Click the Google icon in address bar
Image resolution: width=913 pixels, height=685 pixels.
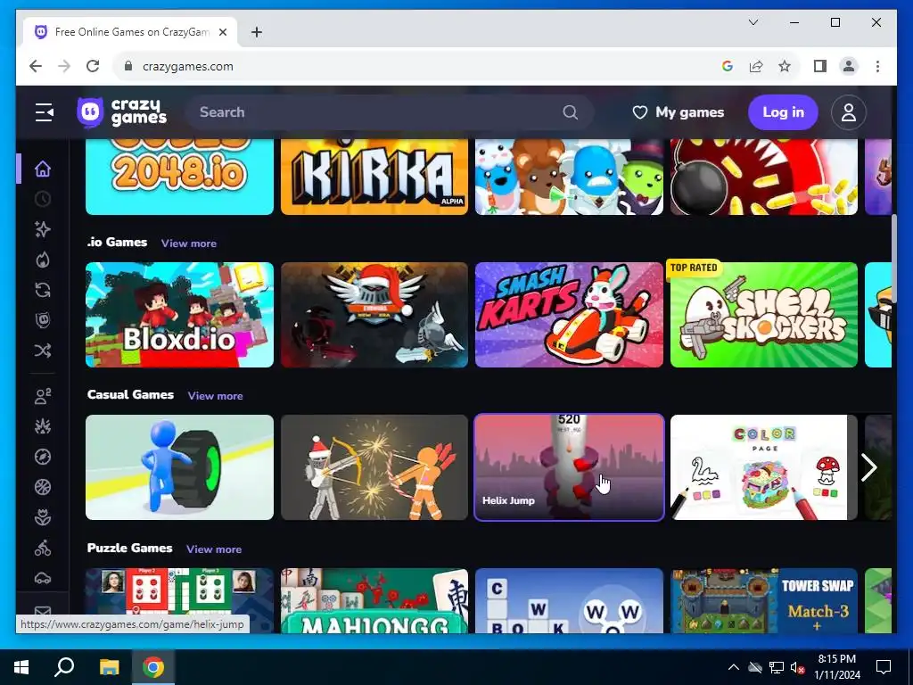pyautogui.click(x=728, y=66)
